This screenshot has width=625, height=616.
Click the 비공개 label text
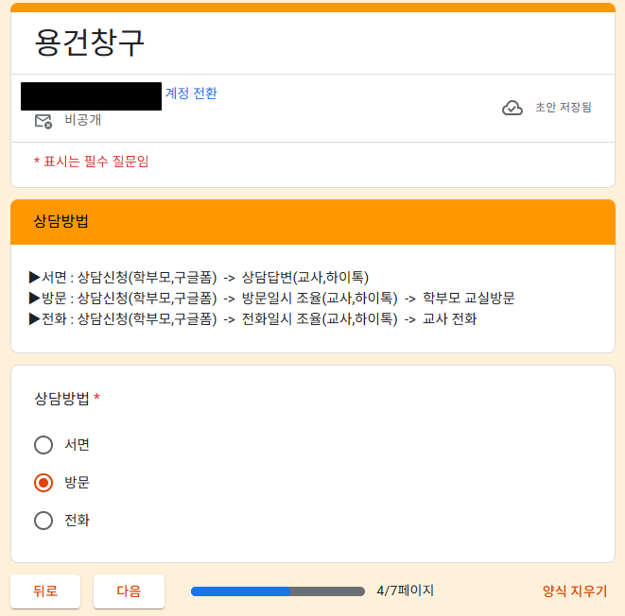pyautogui.click(x=83, y=120)
